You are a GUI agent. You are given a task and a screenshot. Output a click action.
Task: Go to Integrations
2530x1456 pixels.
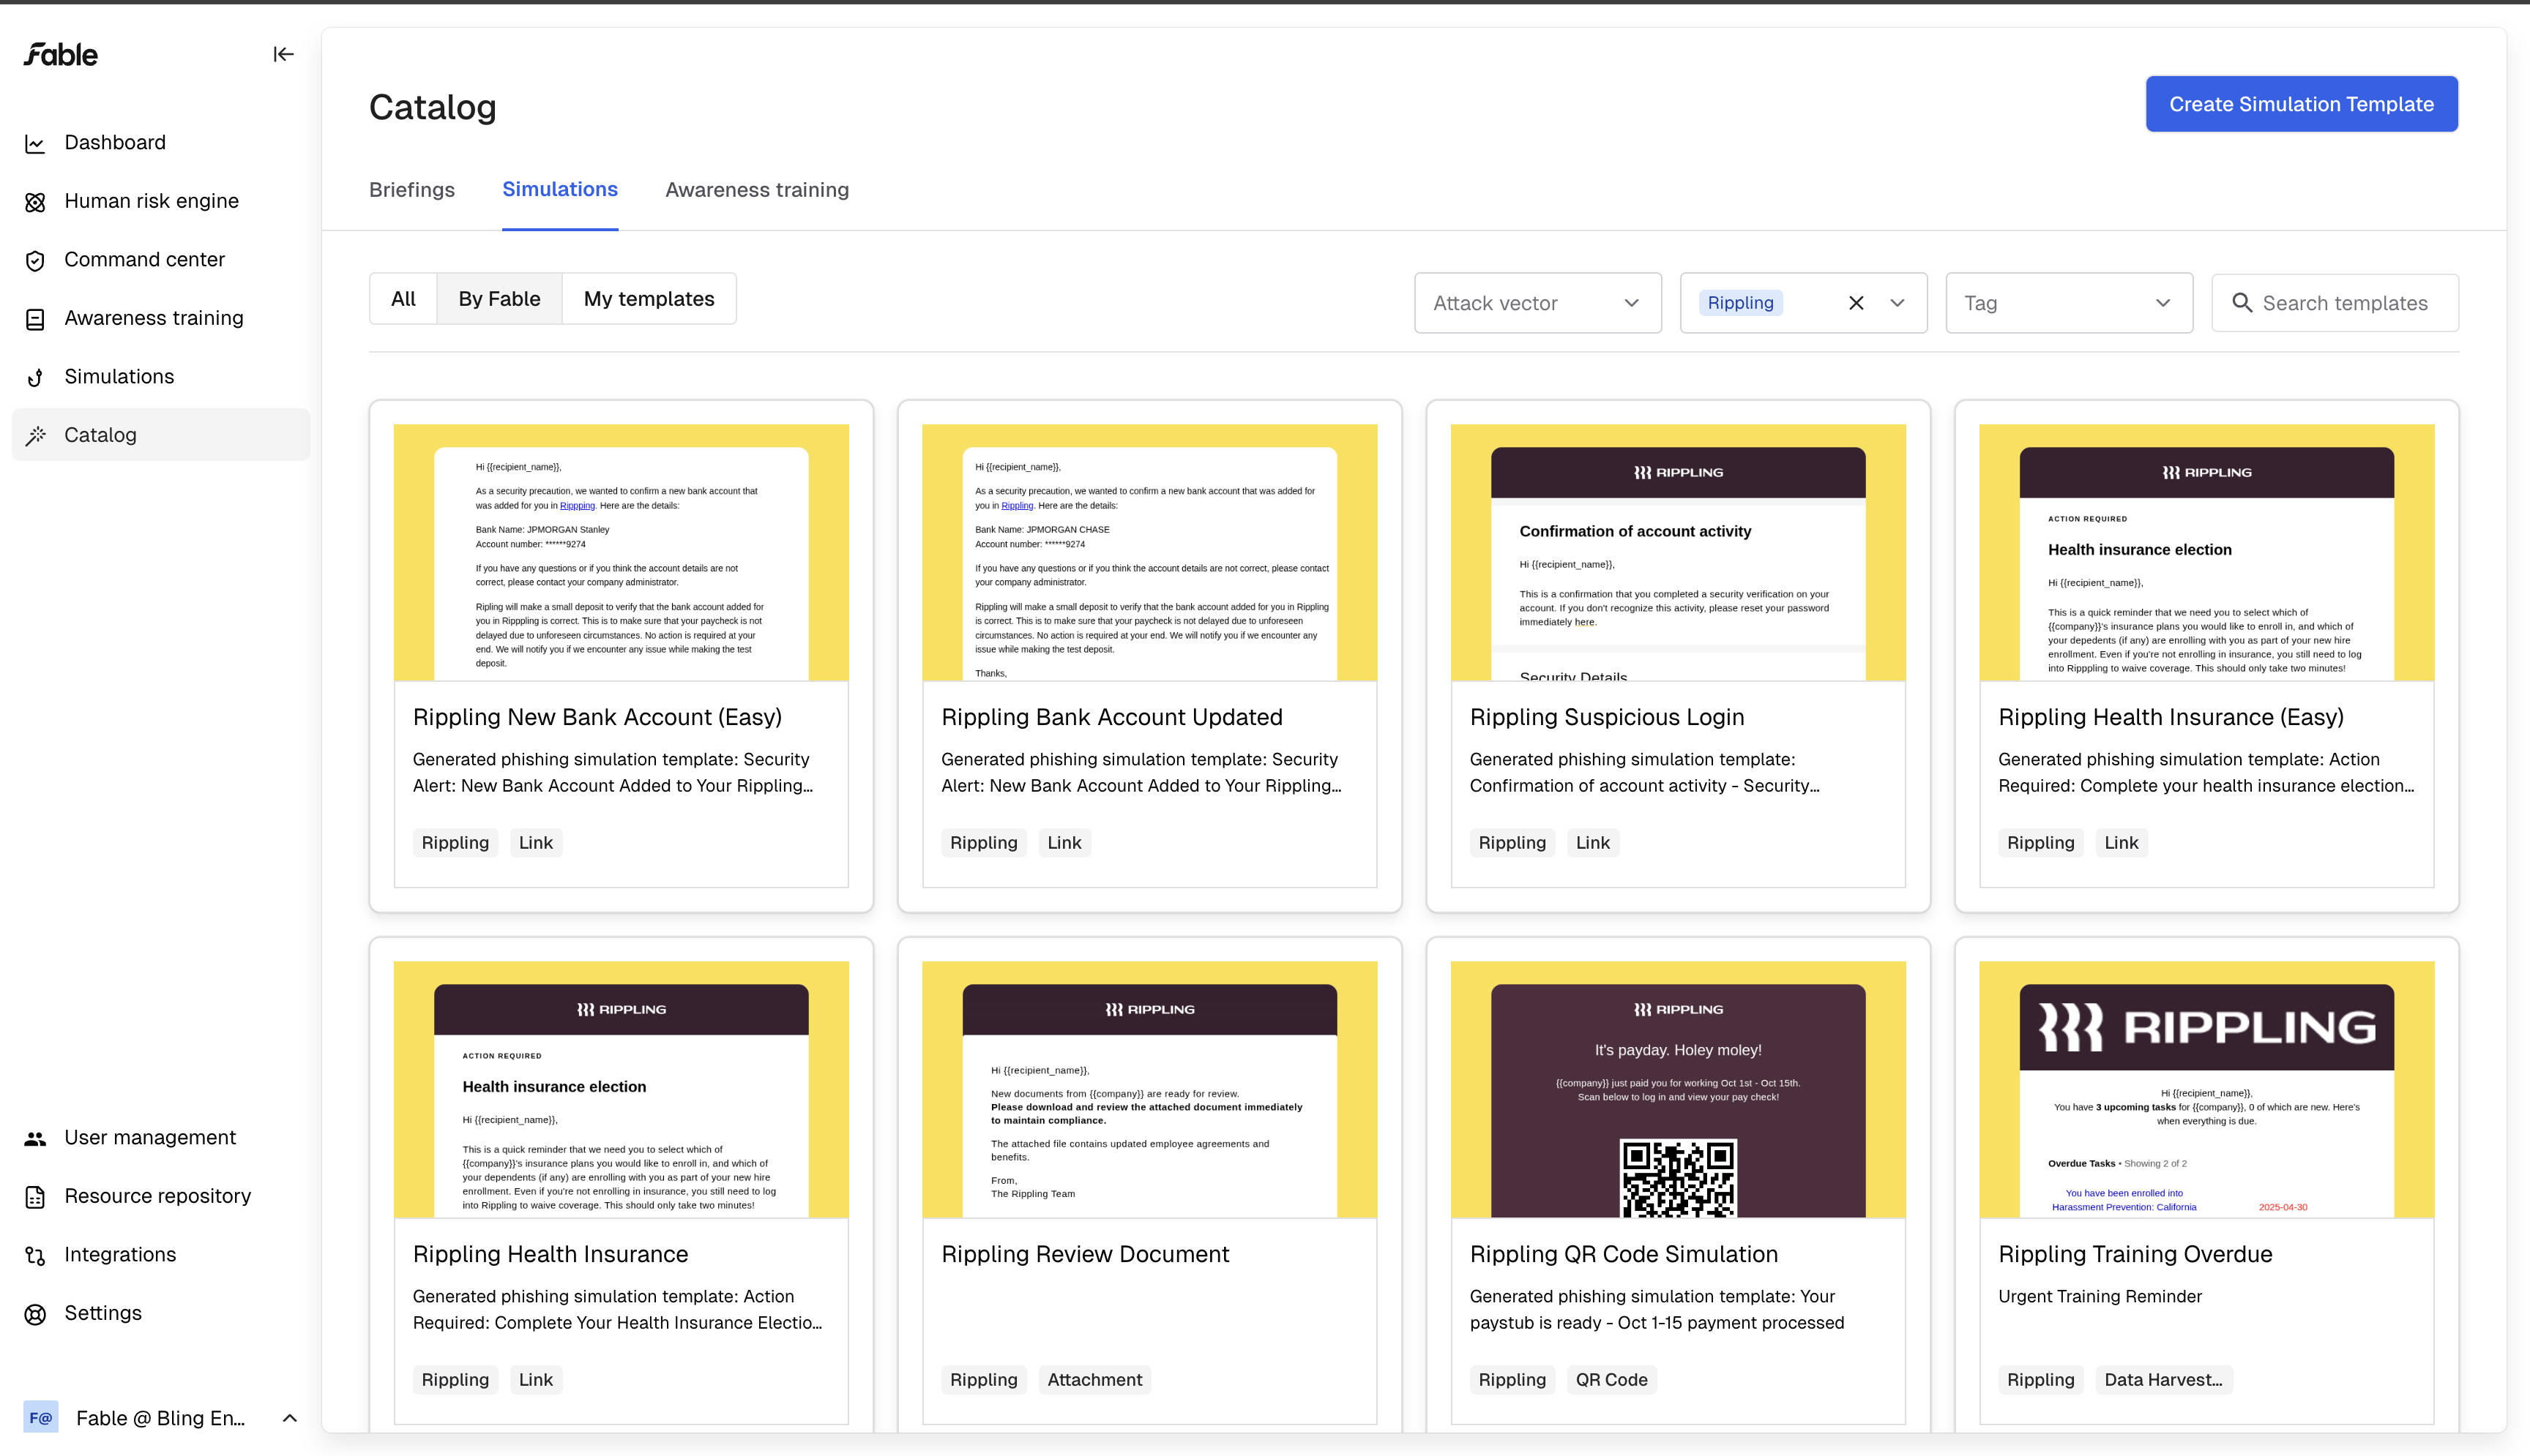161,1255
